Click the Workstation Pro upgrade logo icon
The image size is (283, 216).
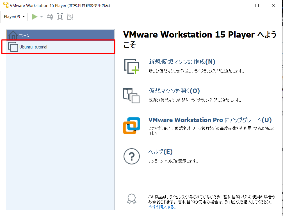(x=132, y=126)
